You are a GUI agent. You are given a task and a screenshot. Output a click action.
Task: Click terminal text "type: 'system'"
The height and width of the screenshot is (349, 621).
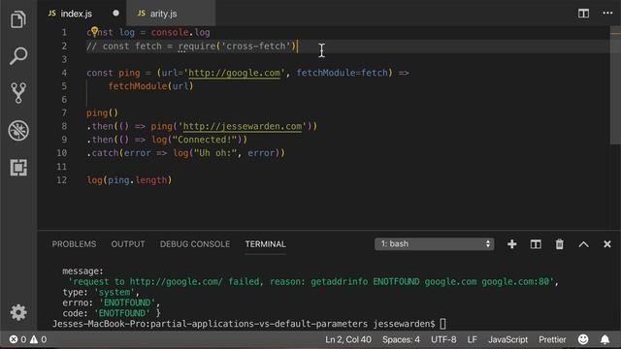[99, 293]
